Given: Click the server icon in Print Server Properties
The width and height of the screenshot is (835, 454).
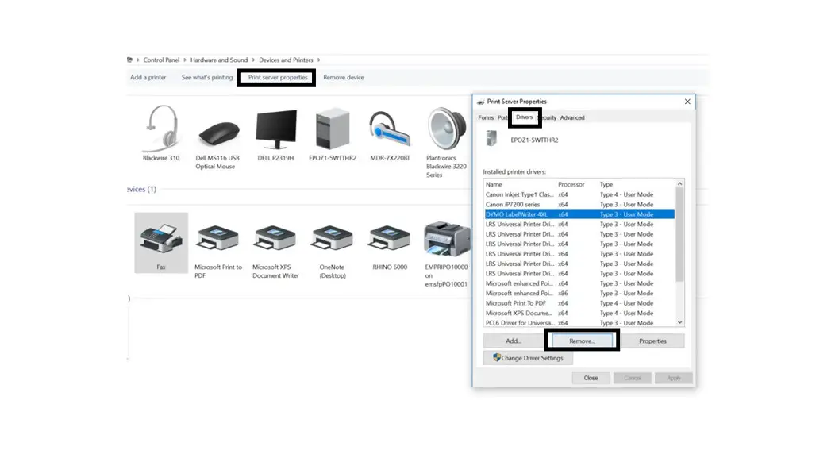Looking at the screenshot, I should (x=491, y=138).
